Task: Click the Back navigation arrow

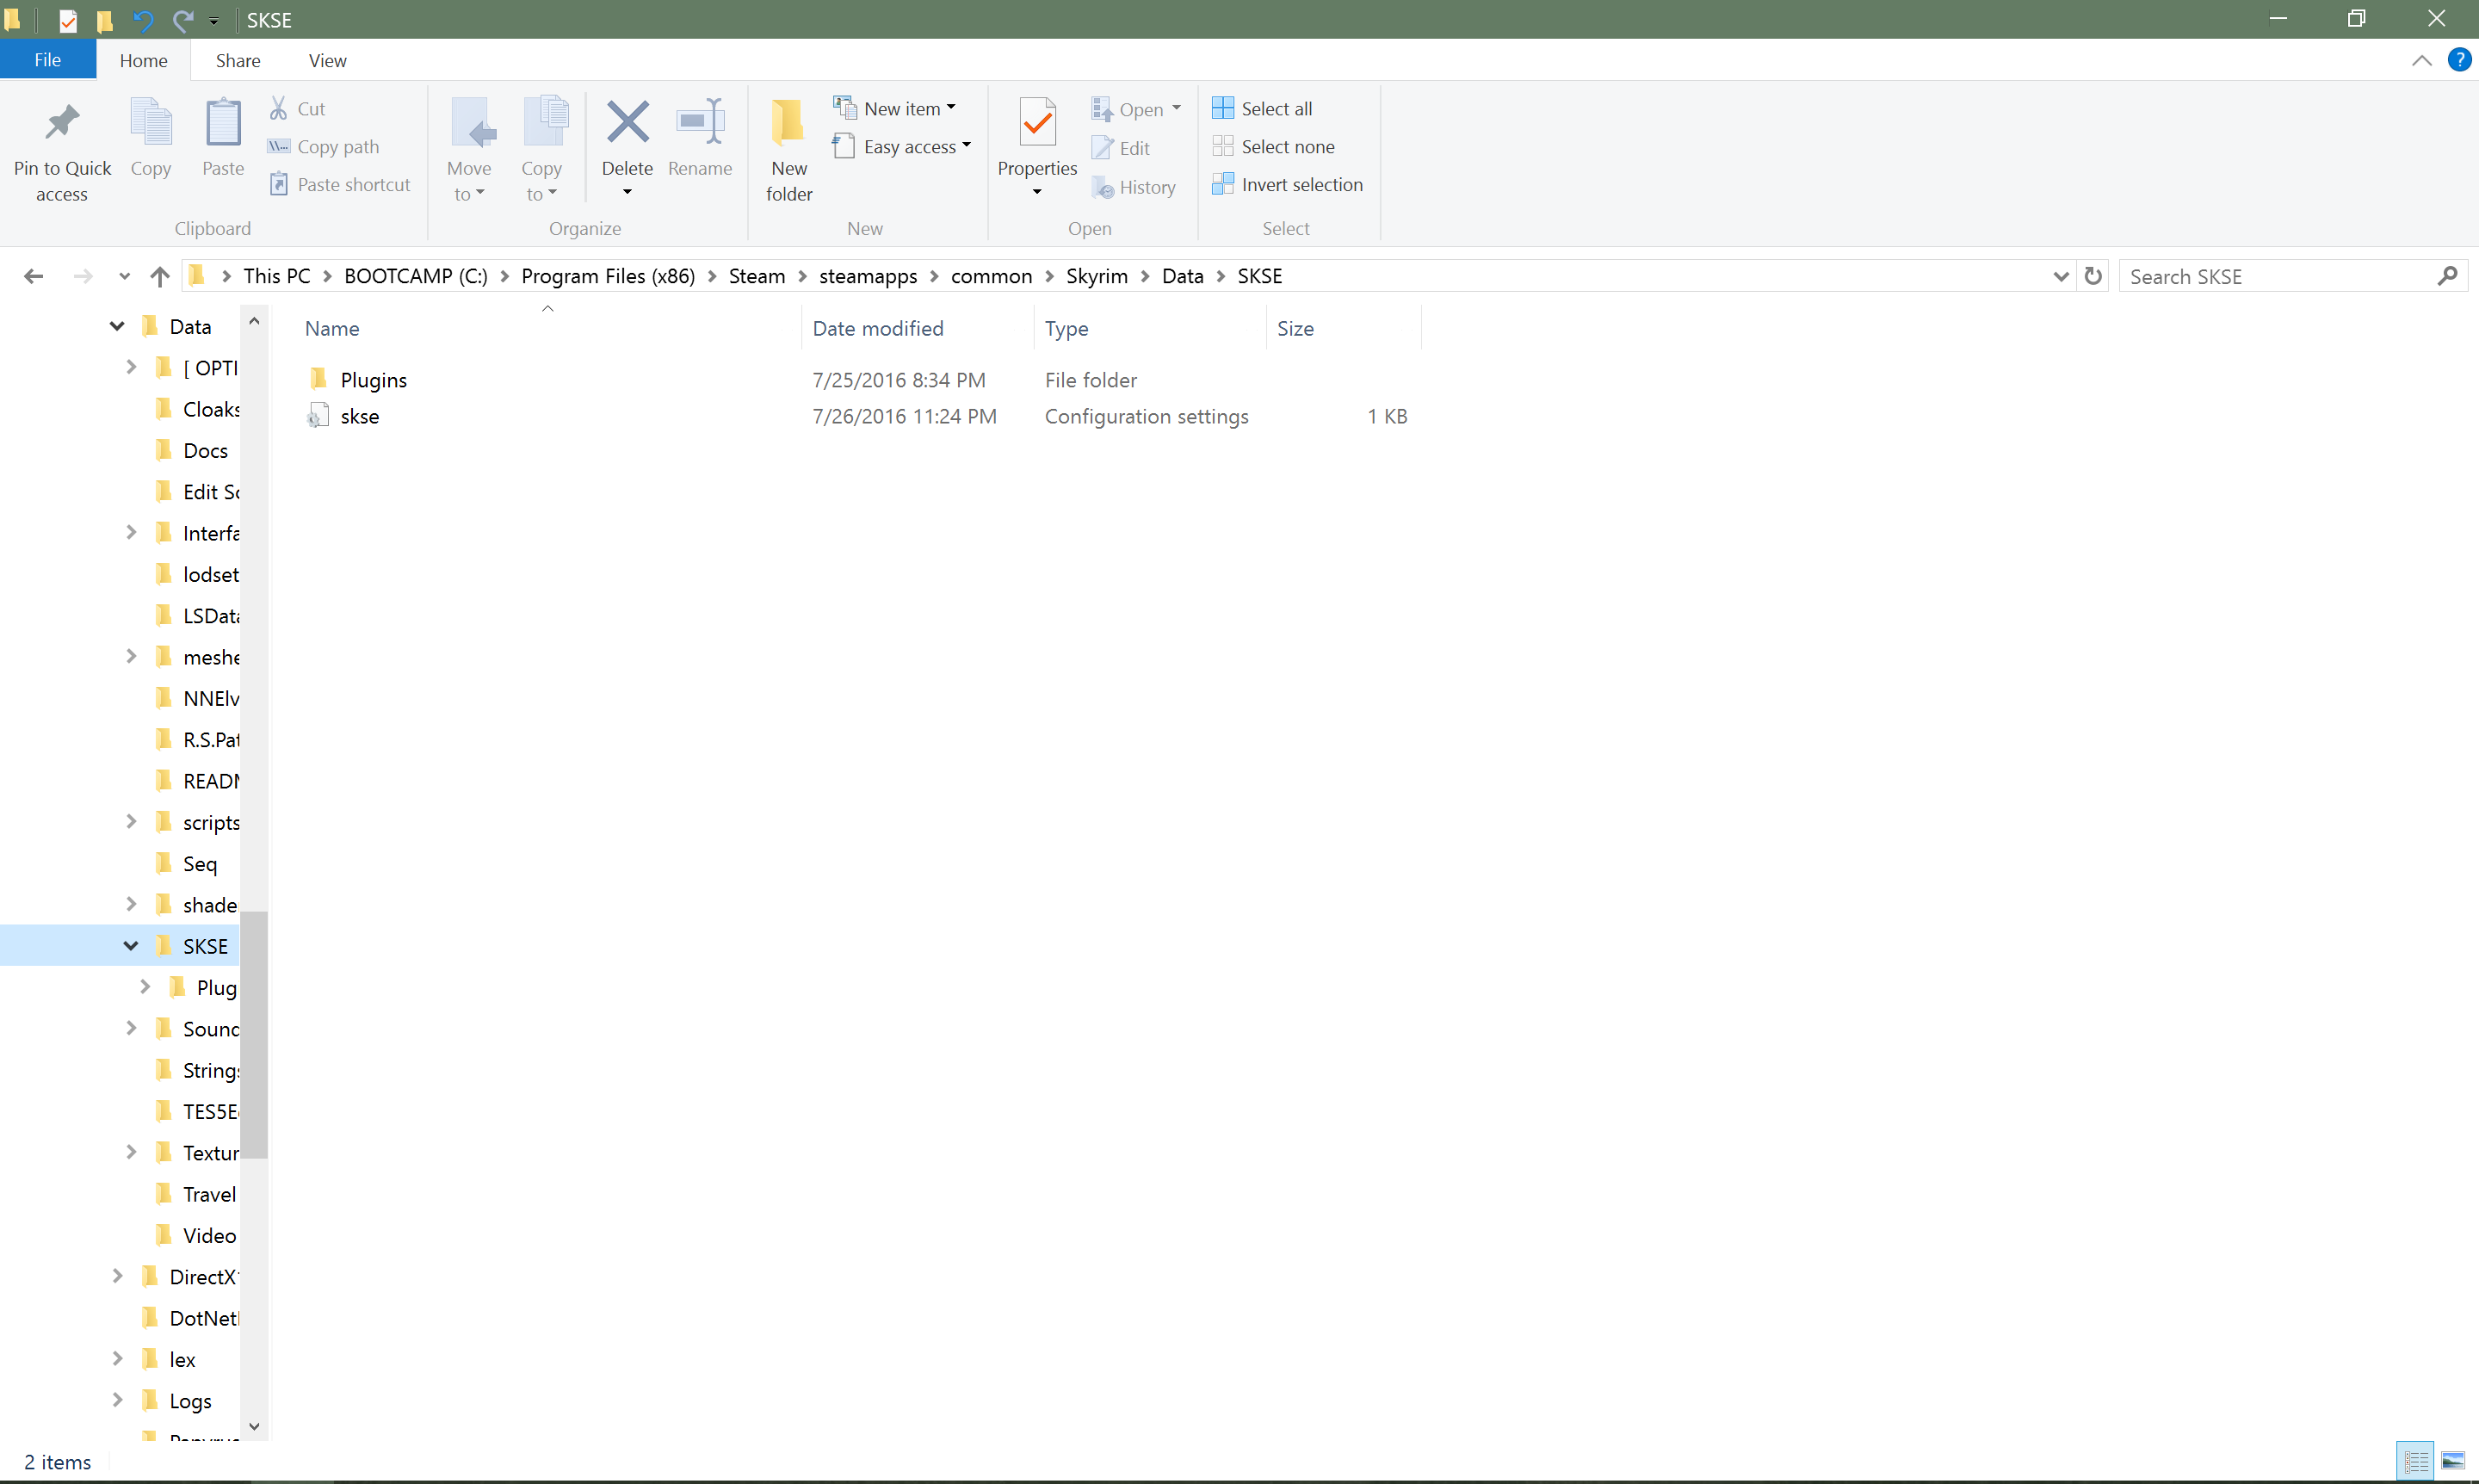Action: [34, 276]
